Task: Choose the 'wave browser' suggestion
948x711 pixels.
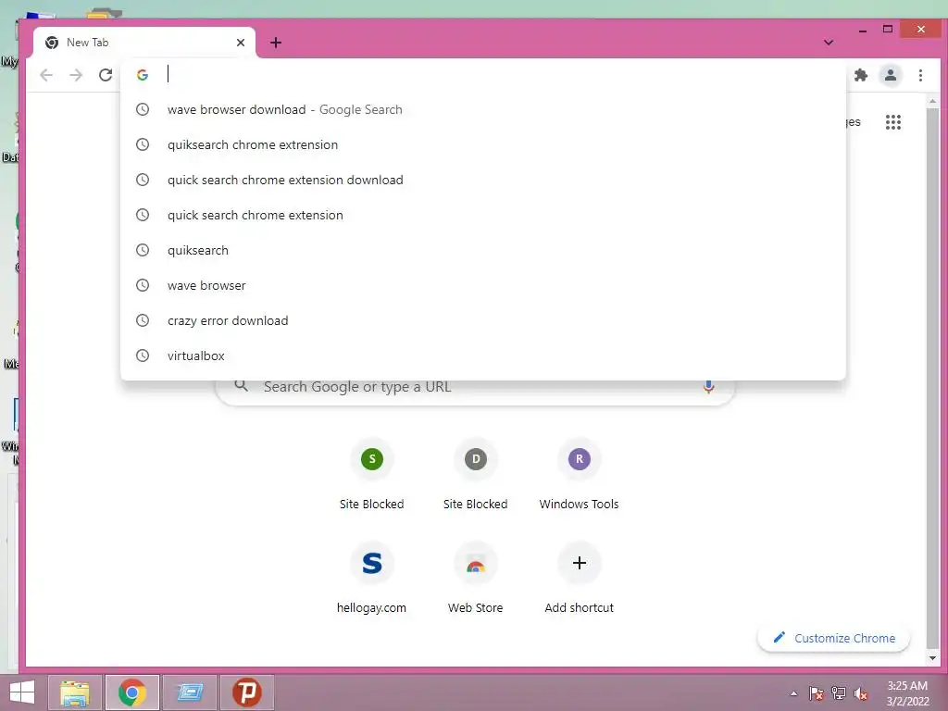Action: [483, 285]
